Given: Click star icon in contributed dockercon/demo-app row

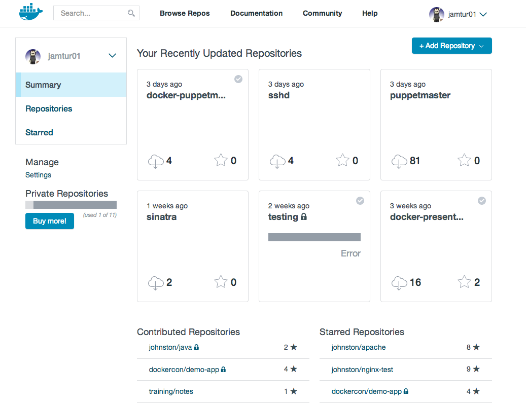Looking at the screenshot, I should 294,369.
